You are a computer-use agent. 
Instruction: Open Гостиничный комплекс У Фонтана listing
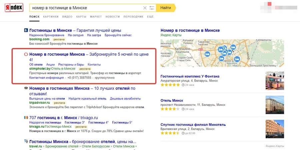[190, 76]
